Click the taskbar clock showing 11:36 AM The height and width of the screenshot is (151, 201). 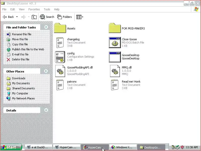pos(192,147)
